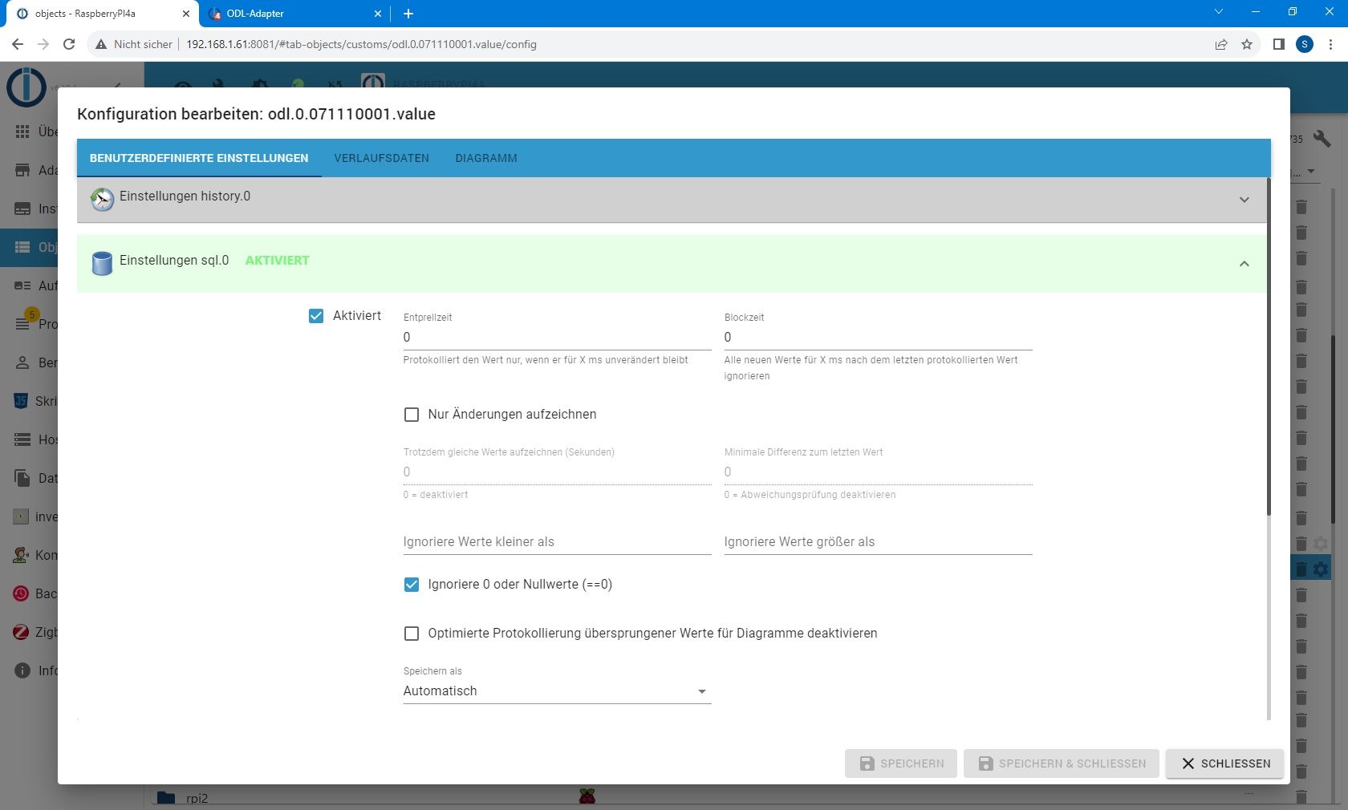1348x810 pixels.
Task: Close the dialog with Schliessen
Action: 1225,763
